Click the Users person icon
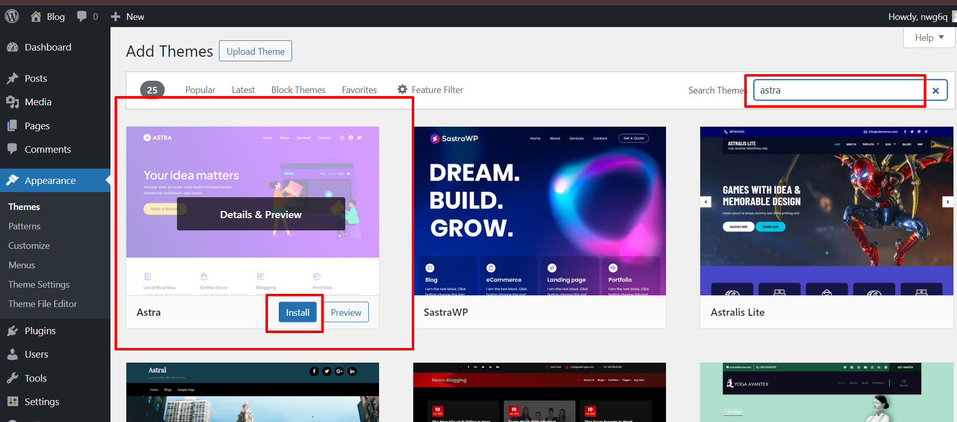 point(13,354)
